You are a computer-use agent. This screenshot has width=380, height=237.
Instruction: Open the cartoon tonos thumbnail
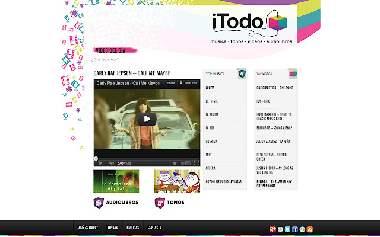(x=177, y=181)
